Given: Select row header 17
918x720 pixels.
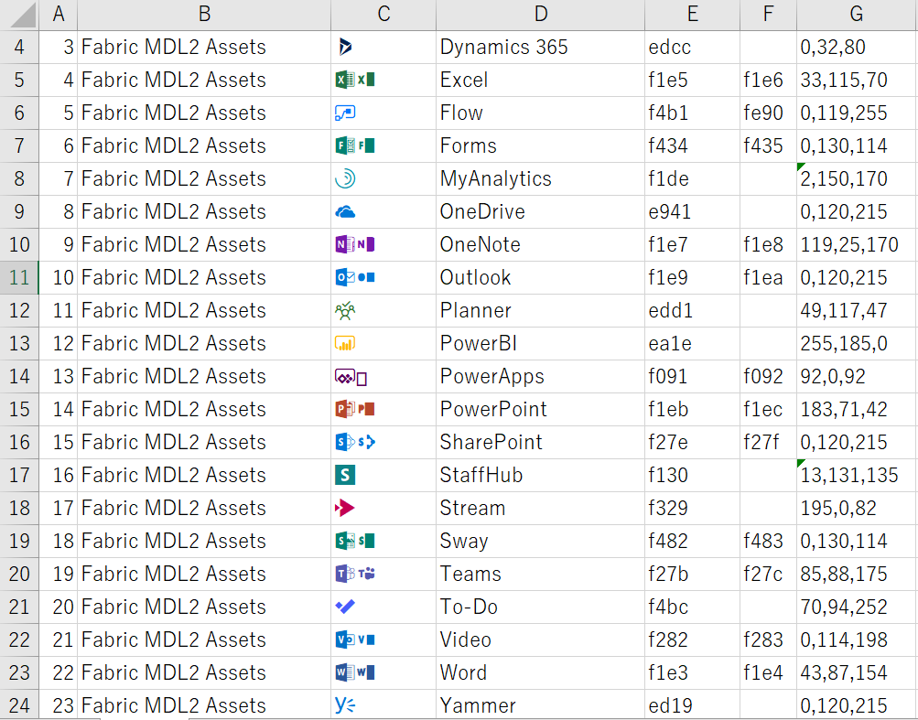Looking at the screenshot, I should point(19,475).
